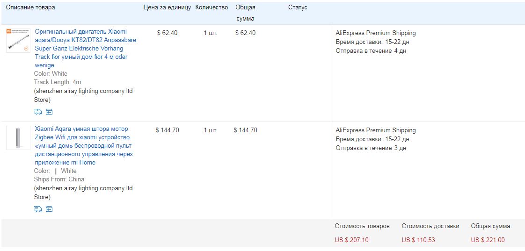Screen dimensions: 525x251
Task: Click delivery truck icon under Xiaomi Aqara Zigbee item
Action: pyautogui.click(x=38, y=209)
